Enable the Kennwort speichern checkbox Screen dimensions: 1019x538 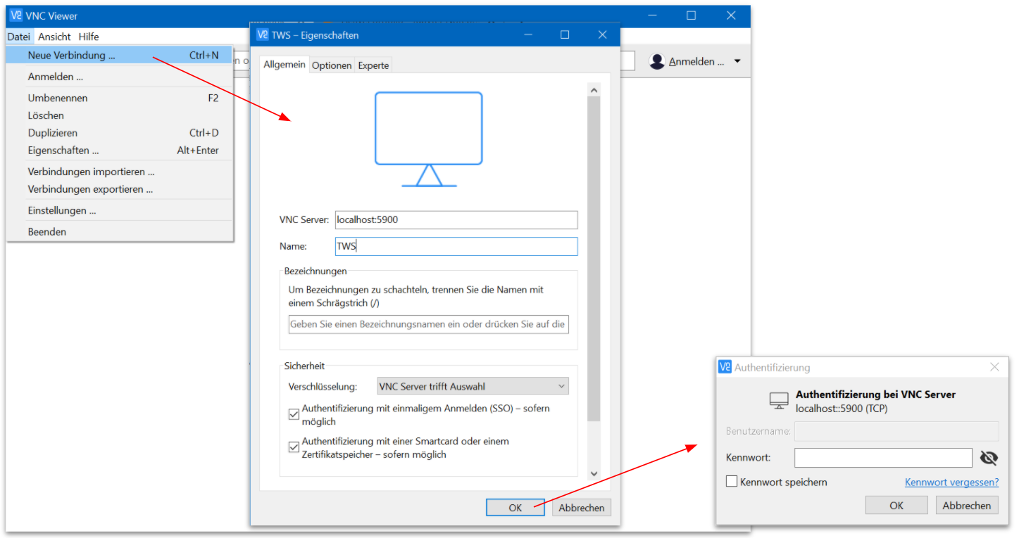click(x=732, y=481)
